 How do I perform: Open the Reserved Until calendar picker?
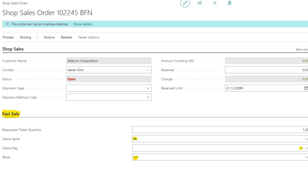[306, 88]
